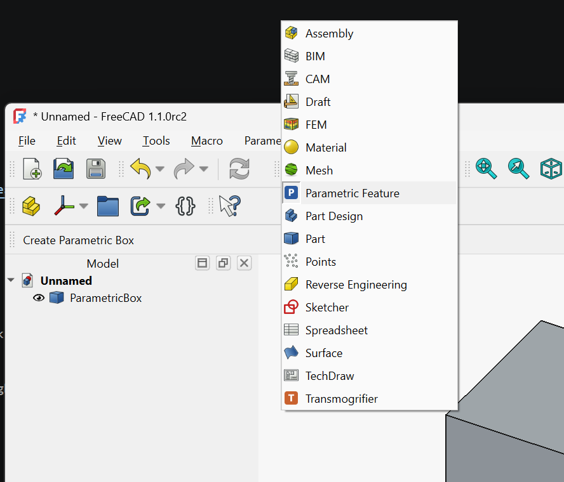Click the Fit selection magnifier icon

pyautogui.click(x=518, y=169)
